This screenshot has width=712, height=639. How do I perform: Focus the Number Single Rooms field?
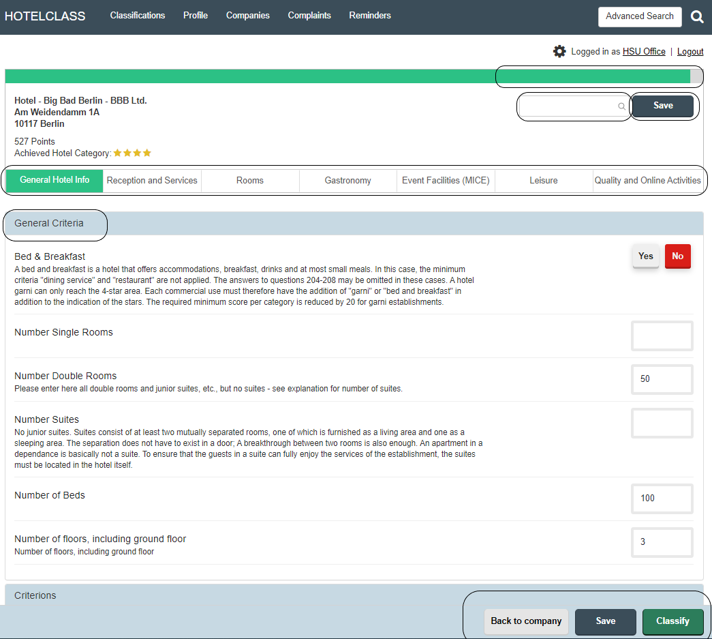point(662,336)
